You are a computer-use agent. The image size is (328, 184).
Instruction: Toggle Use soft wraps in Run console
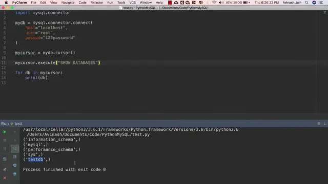(15, 149)
